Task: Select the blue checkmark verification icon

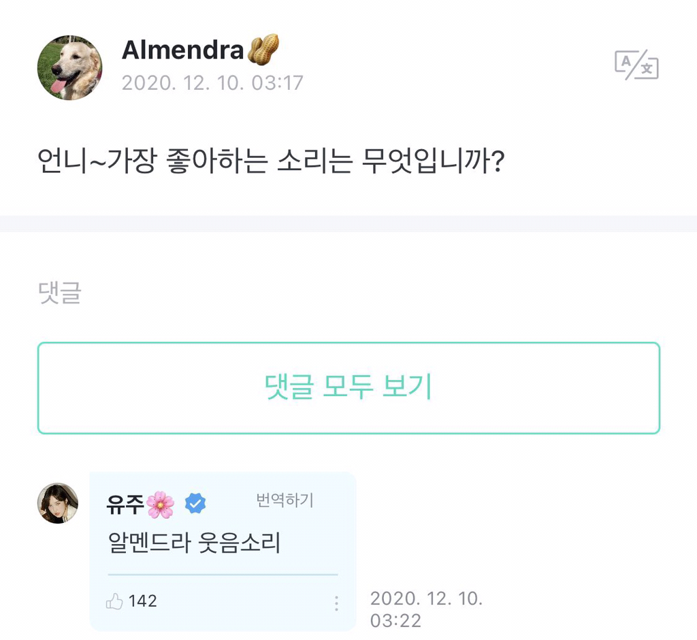Action: (196, 501)
